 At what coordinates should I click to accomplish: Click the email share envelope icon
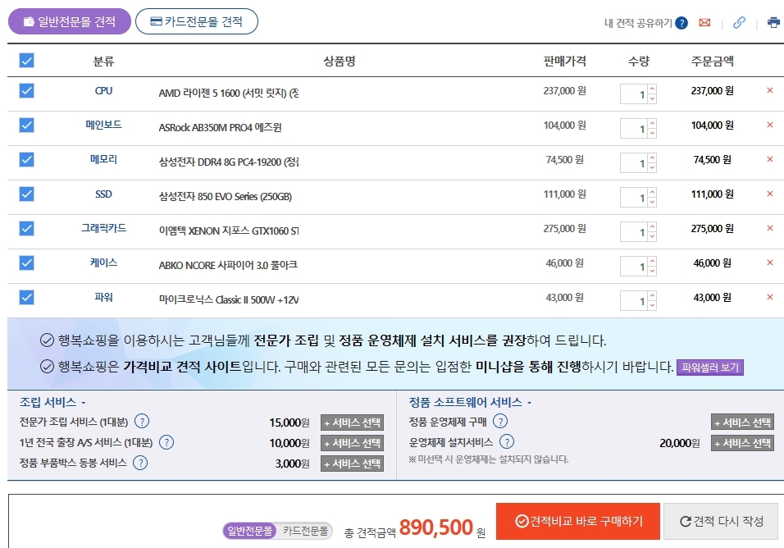tap(704, 23)
